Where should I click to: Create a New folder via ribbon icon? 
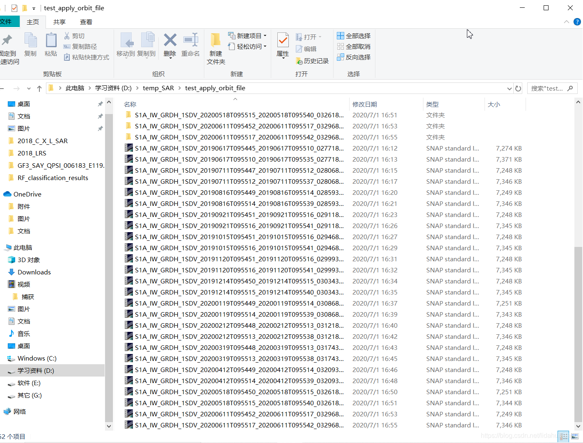click(x=216, y=40)
